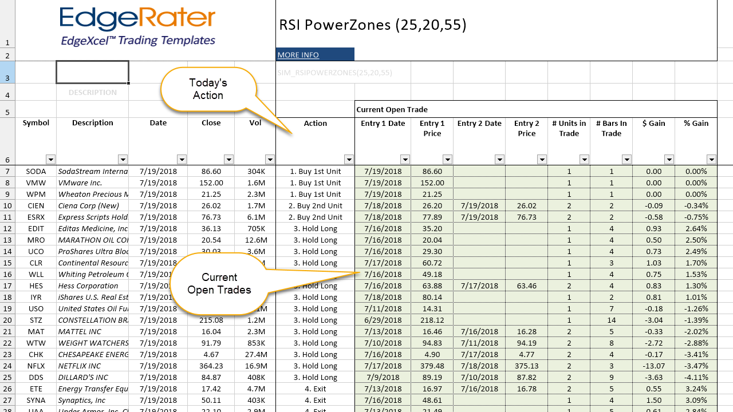Viewport: 733px width, 412px height.
Task: Follow the MORE INFO link
Action: pyautogui.click(x=298, y=55)
